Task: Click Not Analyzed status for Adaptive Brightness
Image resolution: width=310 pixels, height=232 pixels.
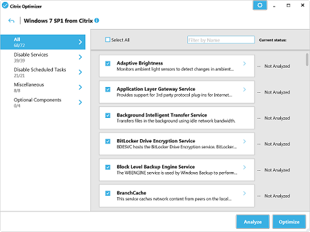Action: click(x=277, y=66)
